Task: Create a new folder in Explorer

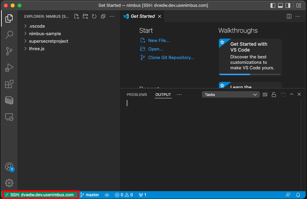Action: tap(85, 16)
